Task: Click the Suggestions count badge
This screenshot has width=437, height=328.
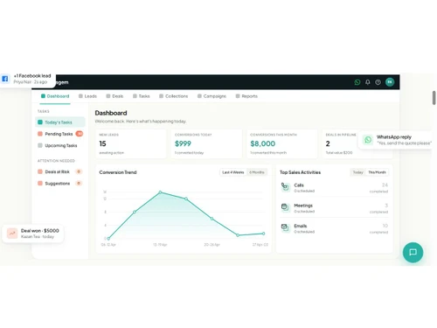Action: point(79,184)
